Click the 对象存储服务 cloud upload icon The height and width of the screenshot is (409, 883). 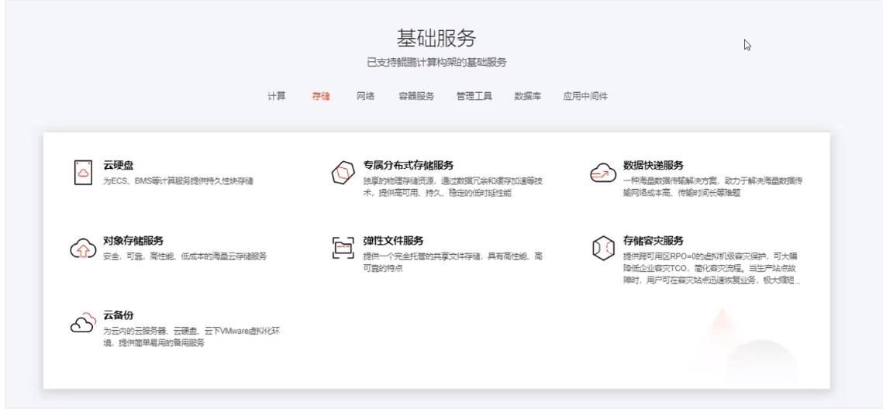click(x=83, y=248)
